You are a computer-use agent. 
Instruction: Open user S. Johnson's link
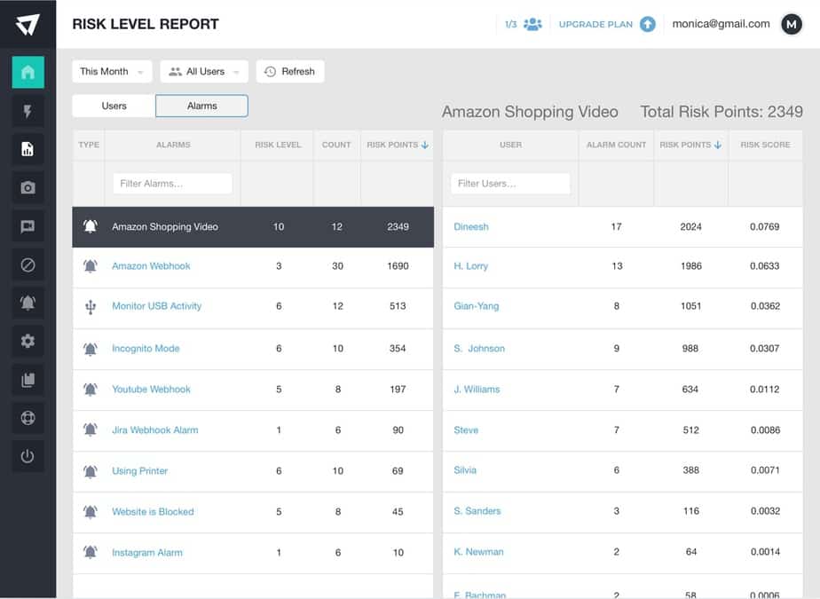[479, 349]
